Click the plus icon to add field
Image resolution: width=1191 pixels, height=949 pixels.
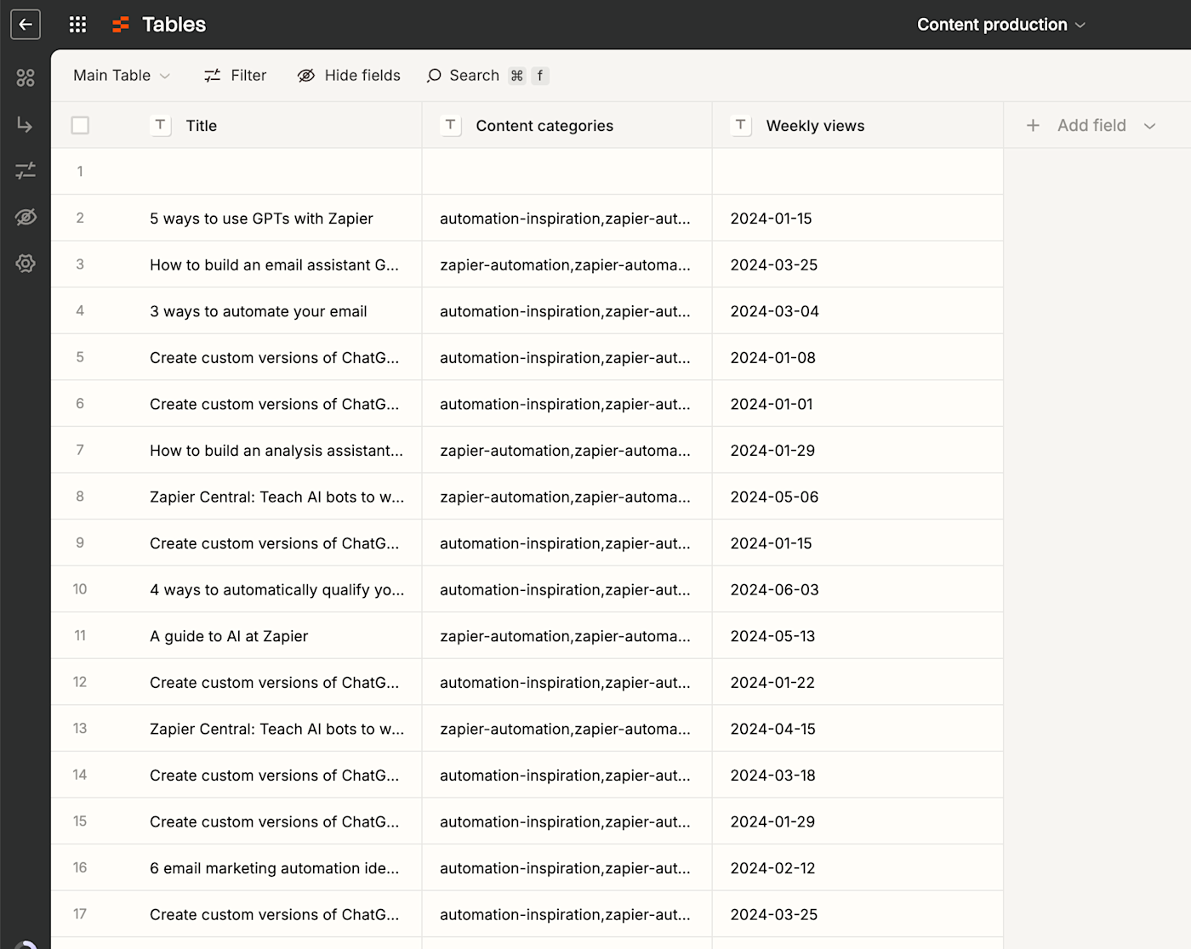point(1033,125)
